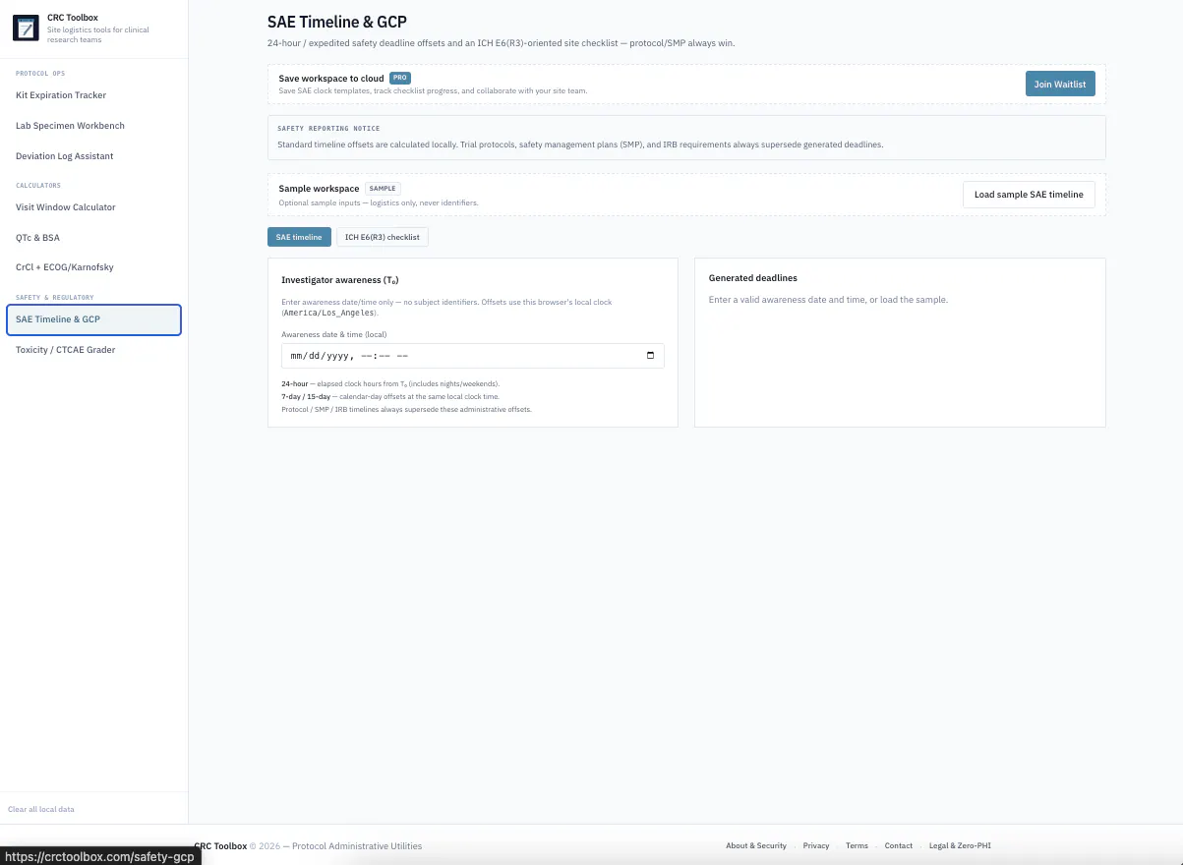Open the Contact footer link
The image size is (1183, 865).
click(x=899, y=845)
